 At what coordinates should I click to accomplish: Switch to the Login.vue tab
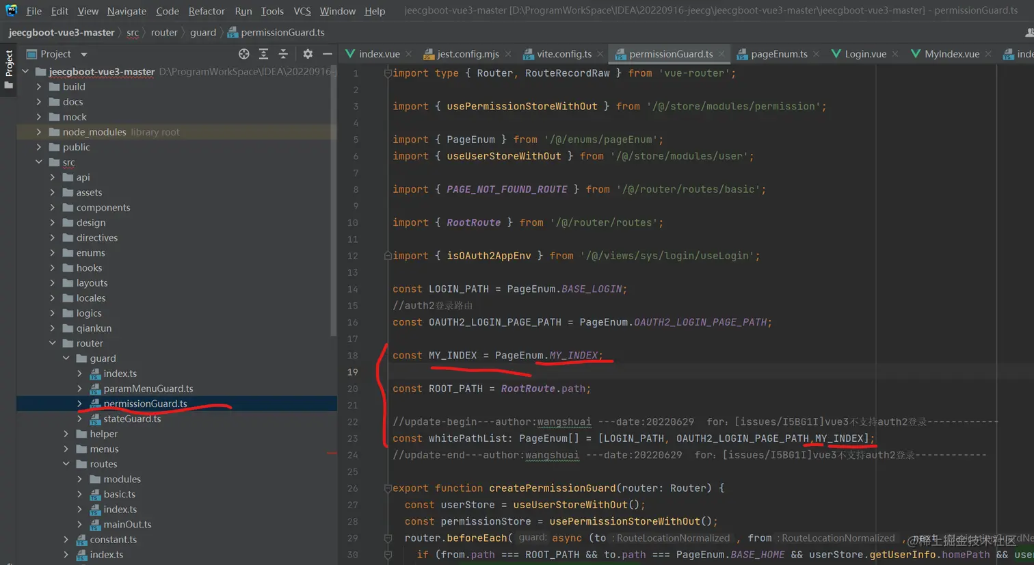[864, 54]
